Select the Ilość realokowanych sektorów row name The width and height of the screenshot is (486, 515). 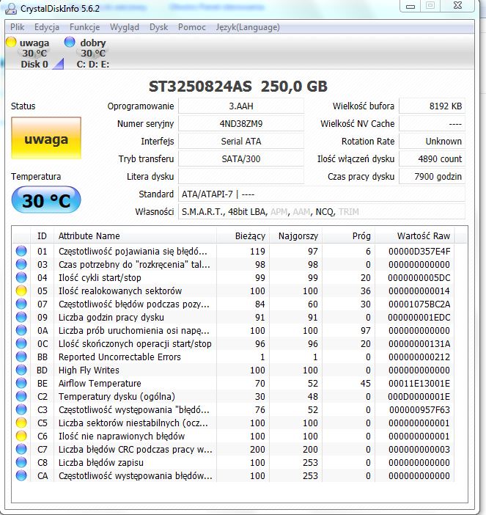coord(120,291)
